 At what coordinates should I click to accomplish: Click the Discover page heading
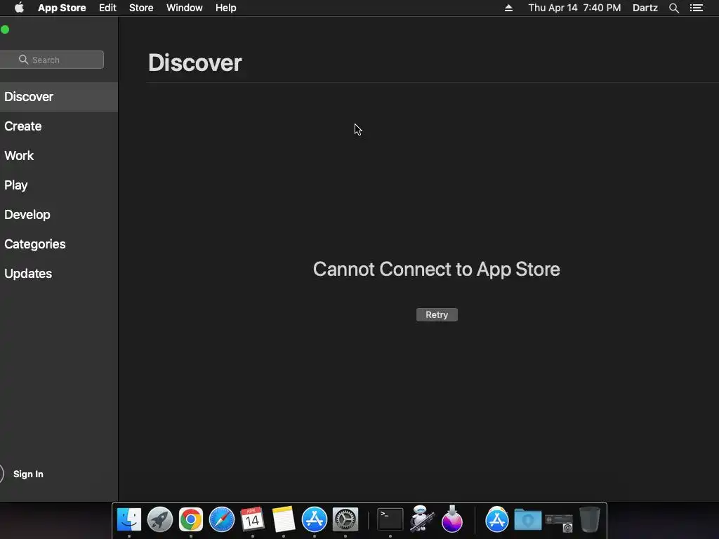click(x=195, y=62)
